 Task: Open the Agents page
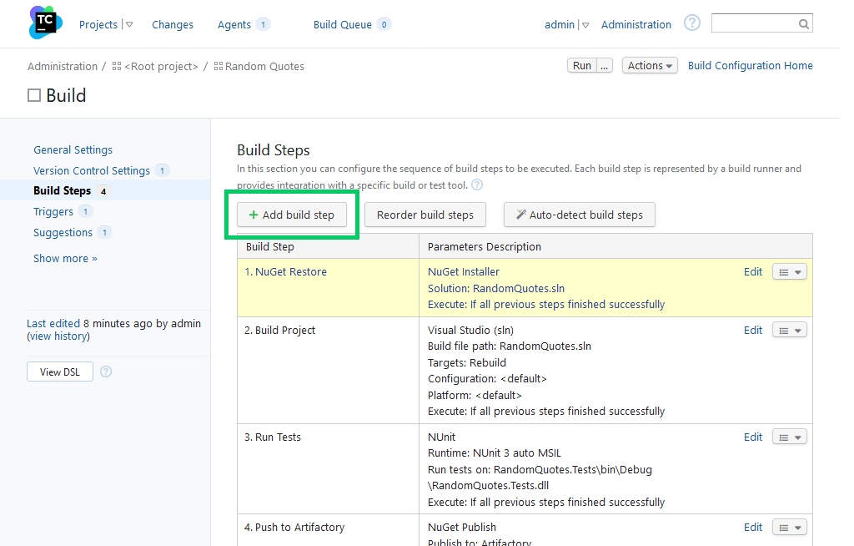pyautogui.click(x=234, y=24)
